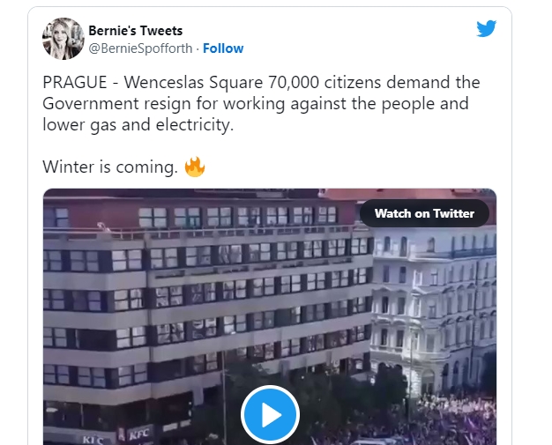
Task: Click the red KFC sign in video
Action: [139, 434]
